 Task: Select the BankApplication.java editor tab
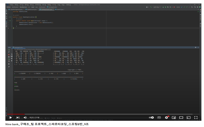(46, 9)
